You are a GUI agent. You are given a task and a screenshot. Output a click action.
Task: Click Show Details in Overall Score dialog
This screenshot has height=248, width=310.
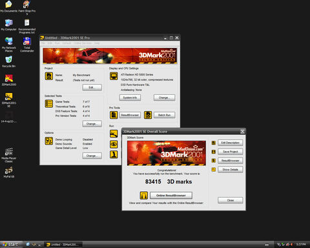(x=230, y=170)
